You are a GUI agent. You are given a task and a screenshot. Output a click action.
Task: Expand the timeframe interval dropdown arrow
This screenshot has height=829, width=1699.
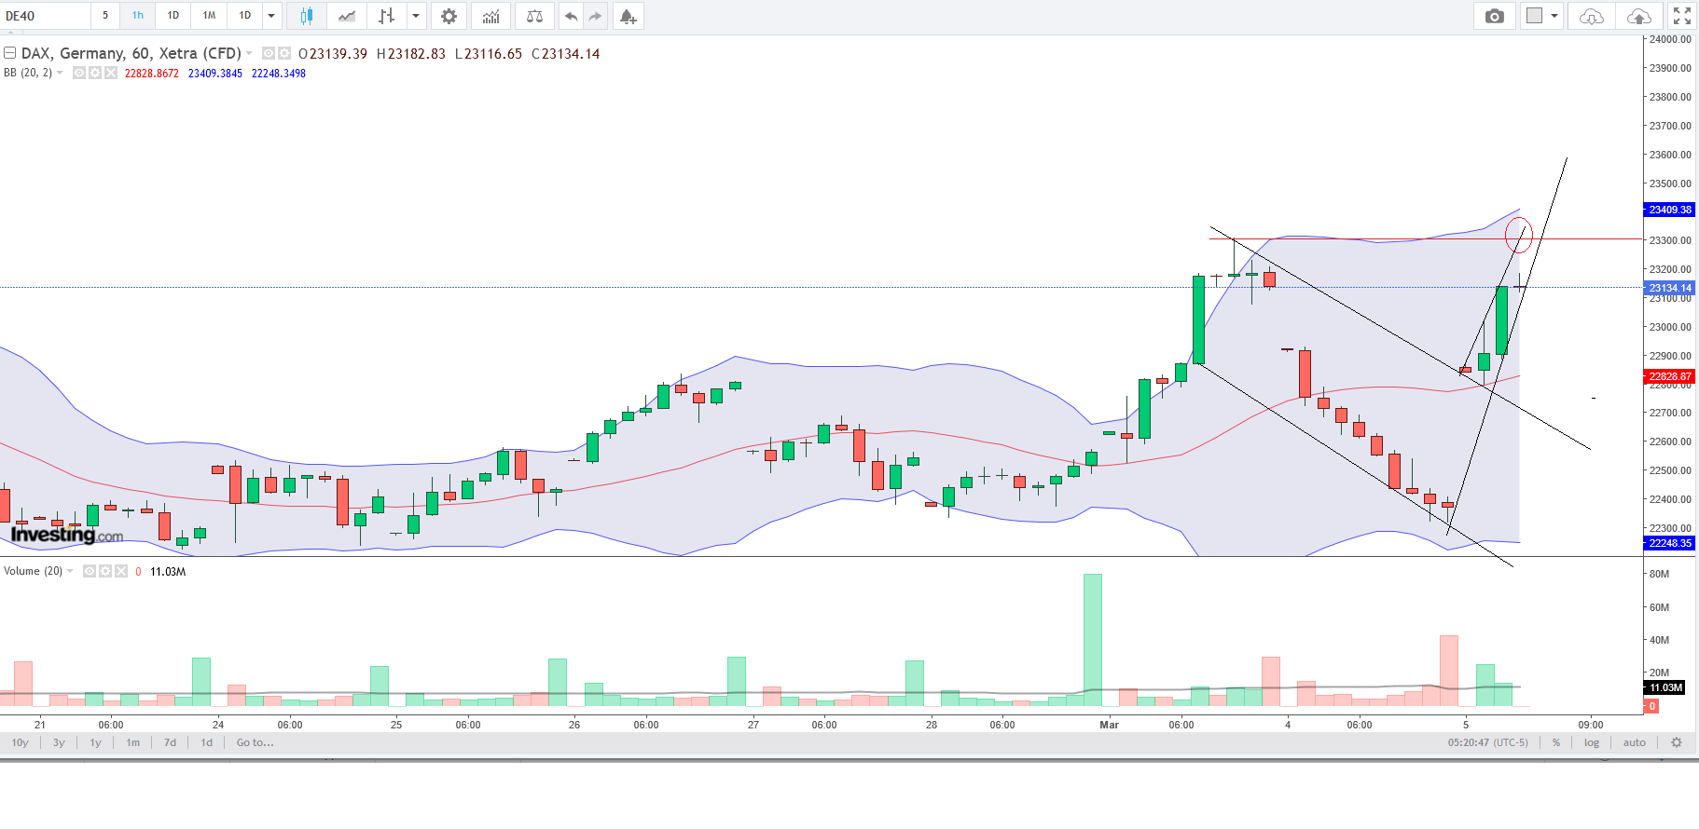pyautogui.click(x=271, y=16)
